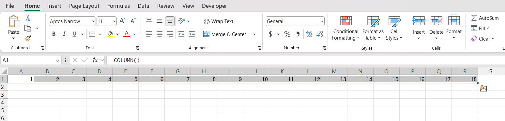
Task: Increase font size with larger A icon
Action: click(122, 21)
